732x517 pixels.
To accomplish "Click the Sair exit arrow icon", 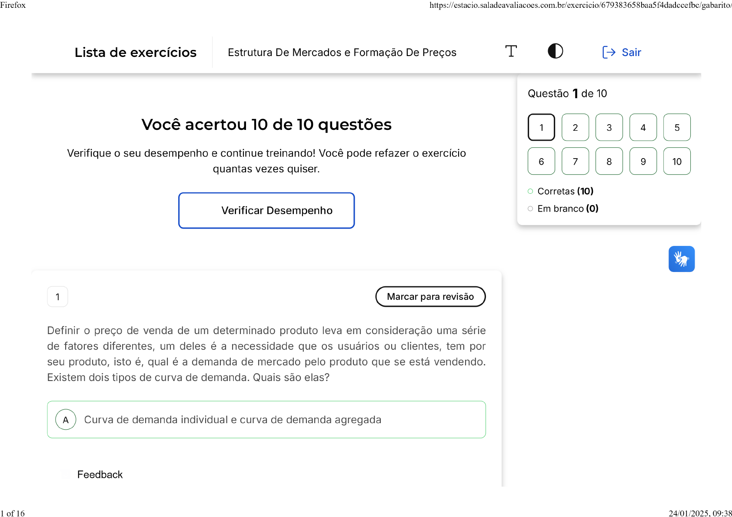I will pos(609,52).
